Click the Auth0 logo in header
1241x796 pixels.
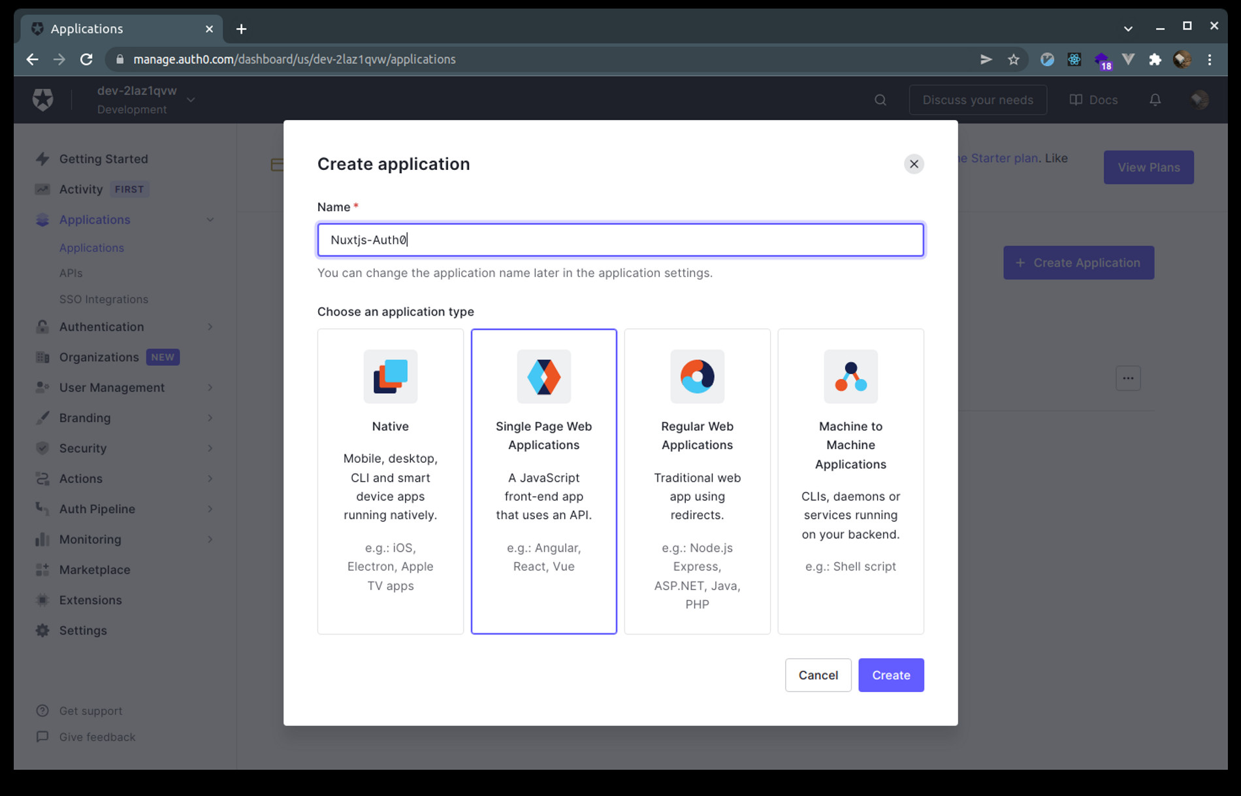pos(43,100)
